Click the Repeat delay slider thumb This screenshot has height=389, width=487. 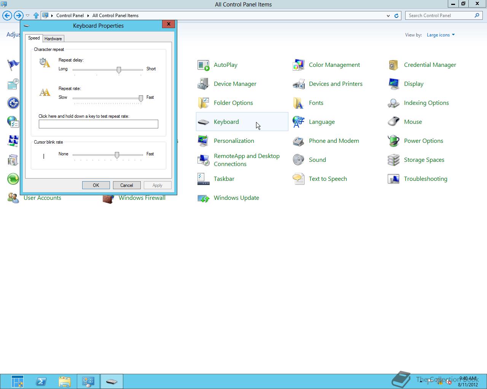click(119, 70)
